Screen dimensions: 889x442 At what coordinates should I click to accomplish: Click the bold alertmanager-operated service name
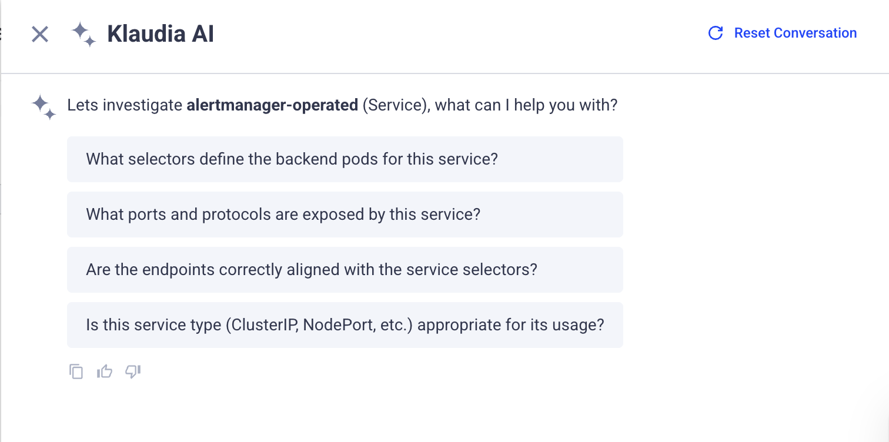point(272,106)
